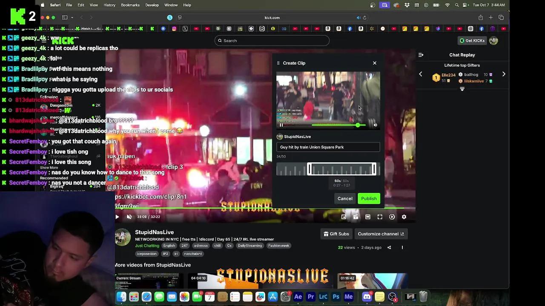Open the Bookmarks menu
Screen dimensions: 545x306
click(130, 5)
